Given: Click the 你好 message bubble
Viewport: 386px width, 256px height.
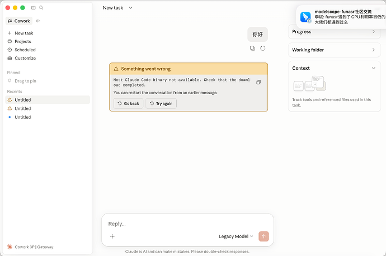Looking at the screenshot, I should click(257, 35).
